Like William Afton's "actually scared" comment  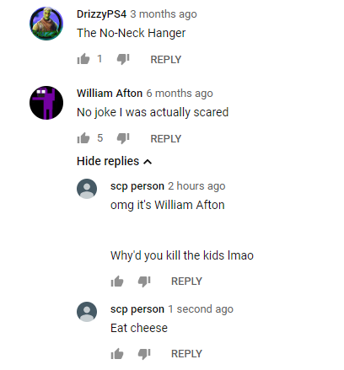coord(83,138)
